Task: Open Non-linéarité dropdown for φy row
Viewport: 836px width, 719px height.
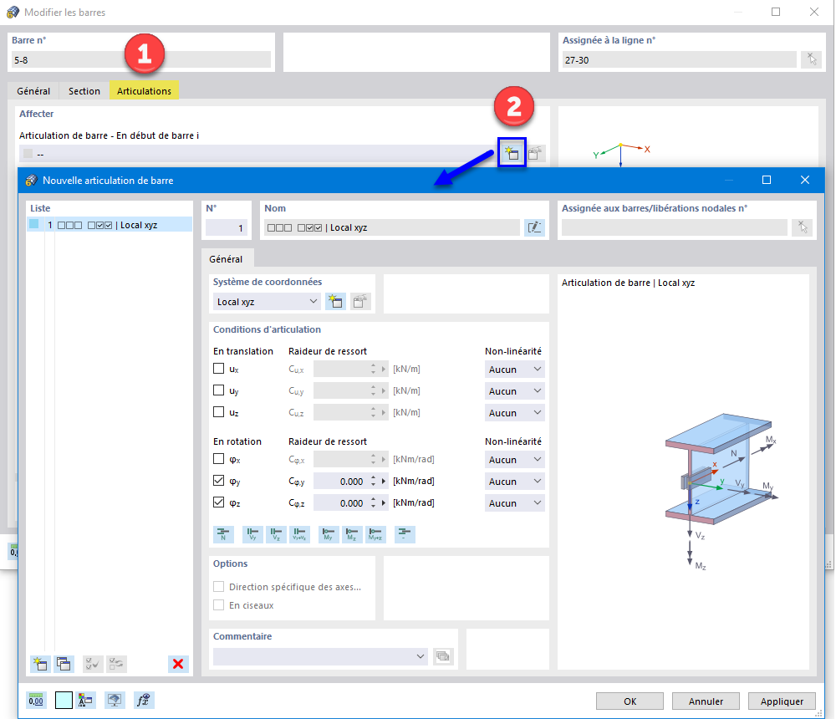Action: tap(514, 481)
